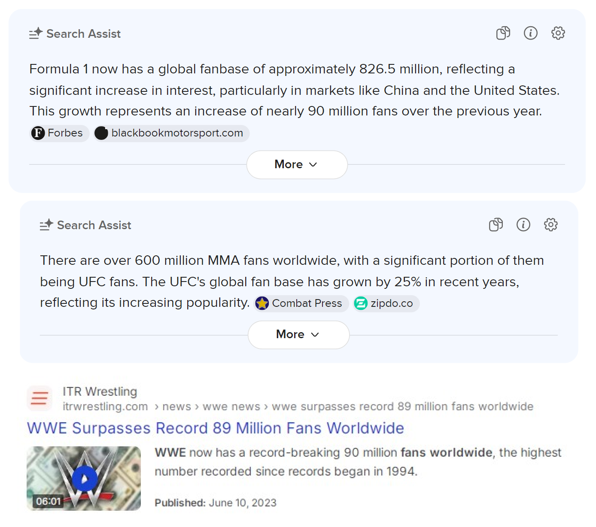The height and width of the screenshot is (527, 596).
Task: Click the 06:01 video duration badge
Action: [49, 501]
